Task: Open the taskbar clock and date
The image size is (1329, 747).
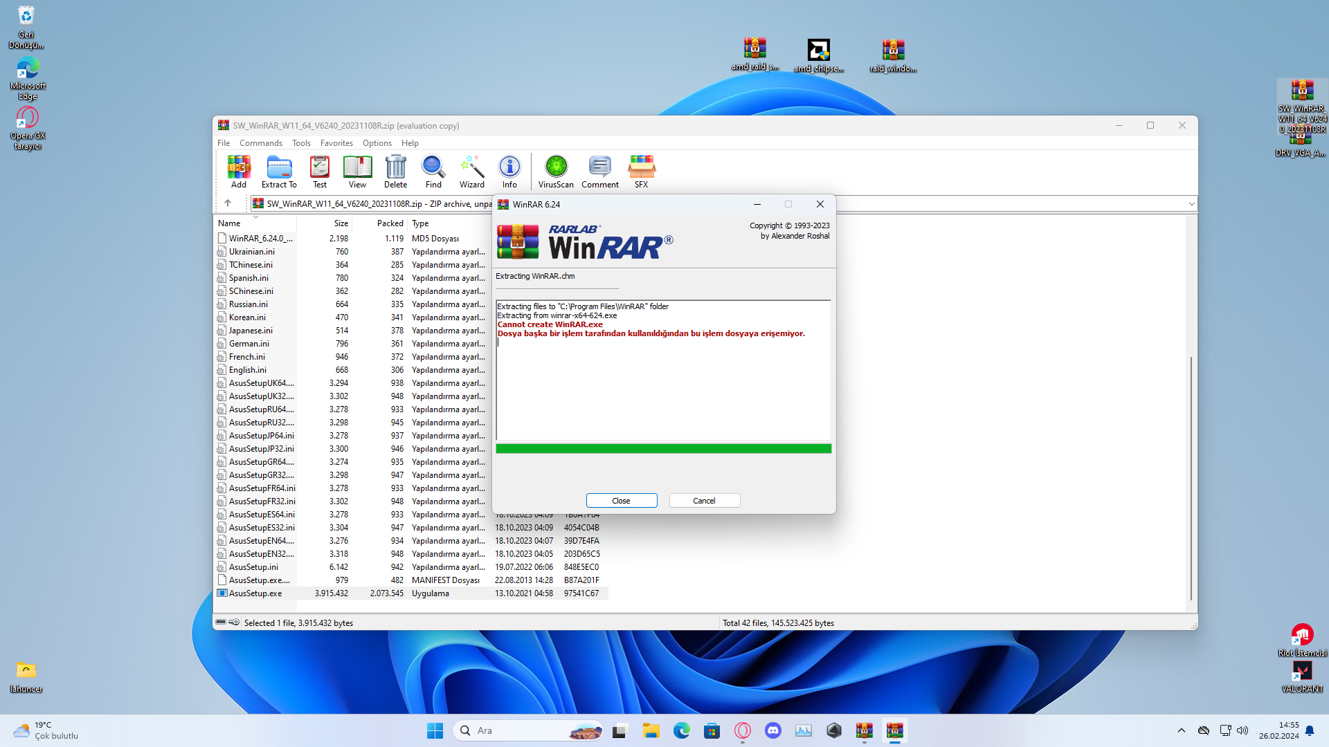Action: (x=1279, y=730)
